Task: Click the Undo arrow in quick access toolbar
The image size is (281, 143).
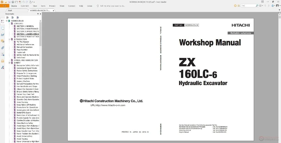Action: pyautogui.click(x=23, y=2)
